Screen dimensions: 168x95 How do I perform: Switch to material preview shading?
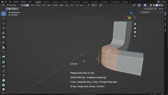(x=159, y=5)
